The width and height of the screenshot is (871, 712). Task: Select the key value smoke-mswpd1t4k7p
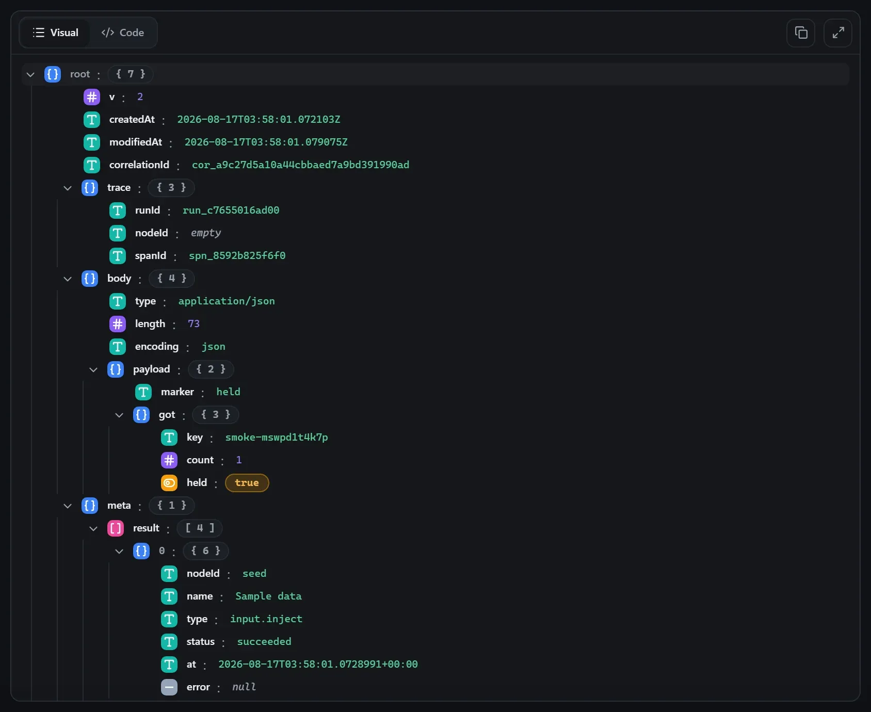tap(277, 438)
